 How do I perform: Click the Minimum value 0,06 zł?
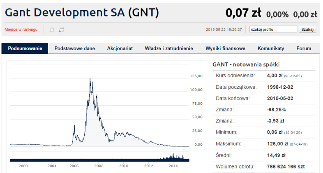(x=275, y=132)
